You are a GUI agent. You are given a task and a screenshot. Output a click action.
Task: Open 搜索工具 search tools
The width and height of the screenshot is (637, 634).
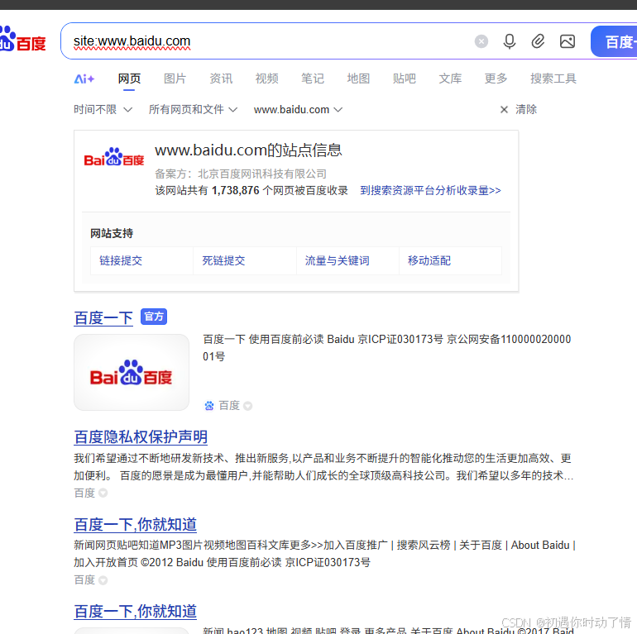click(x=553, y=79)
